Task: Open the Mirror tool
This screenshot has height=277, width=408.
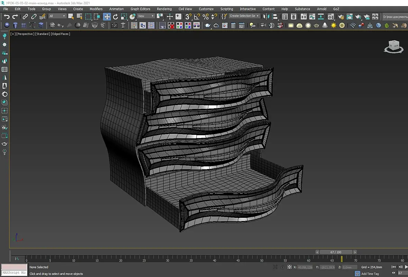Action: [x=266, y=17]
